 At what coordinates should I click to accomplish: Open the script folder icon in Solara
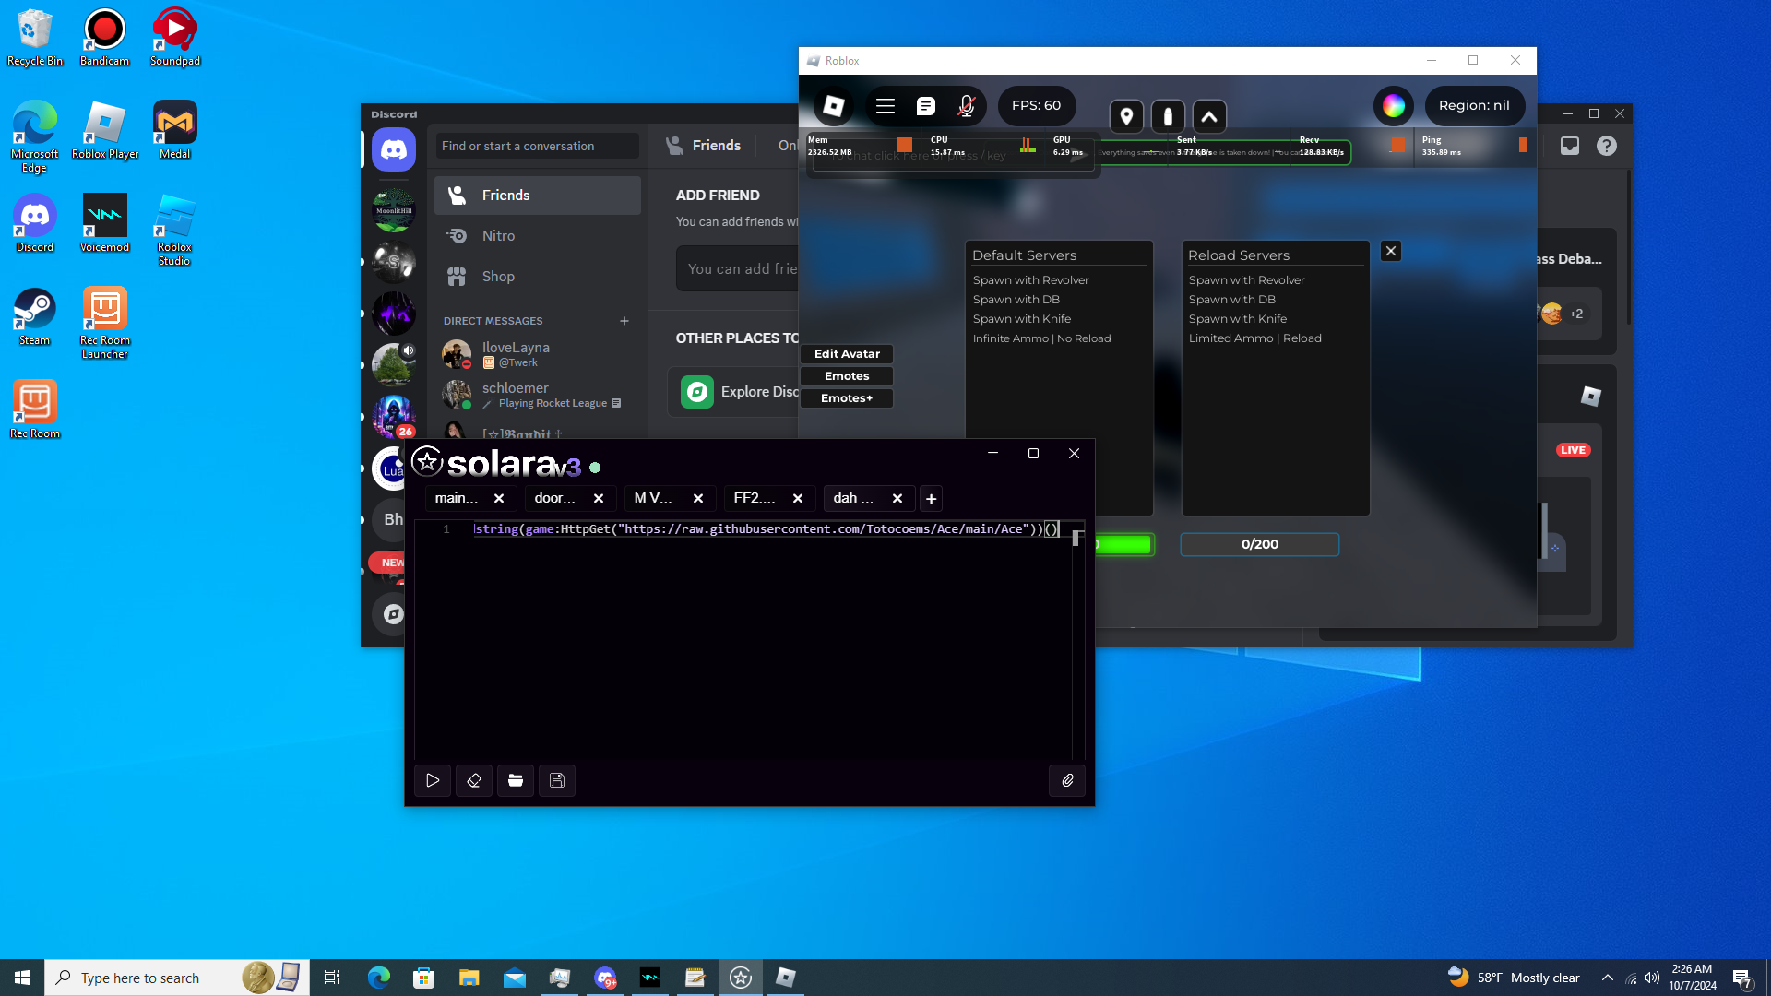click(516, 780)
